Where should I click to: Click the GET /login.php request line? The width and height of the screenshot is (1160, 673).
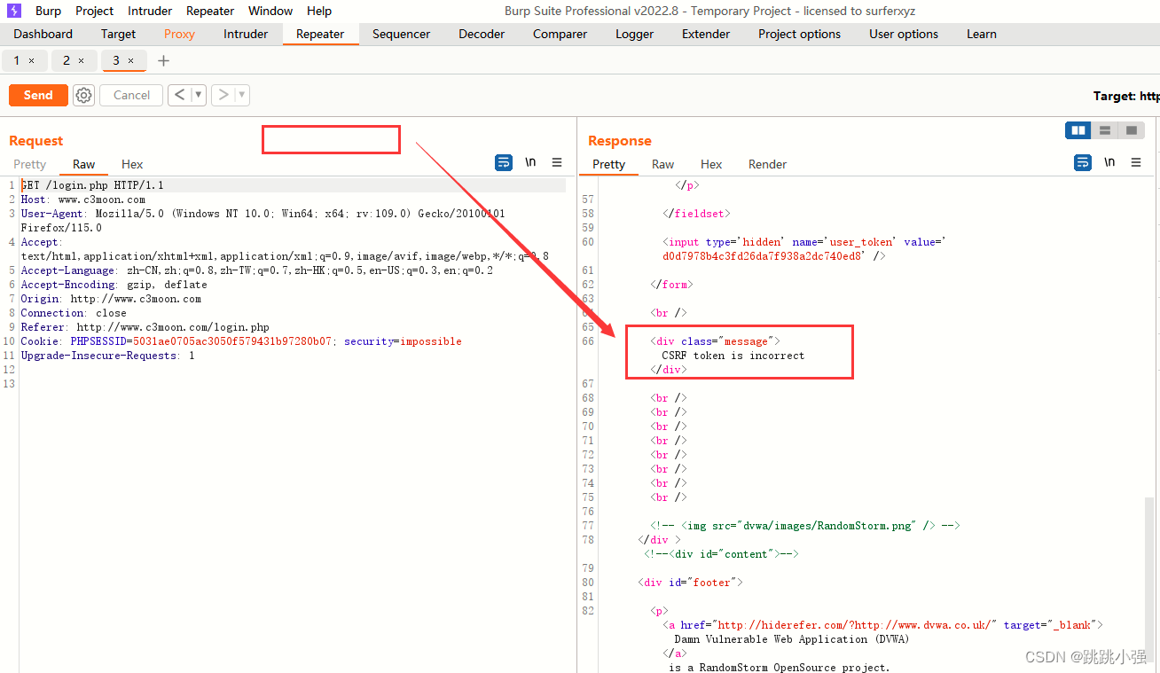click(92, 185)
